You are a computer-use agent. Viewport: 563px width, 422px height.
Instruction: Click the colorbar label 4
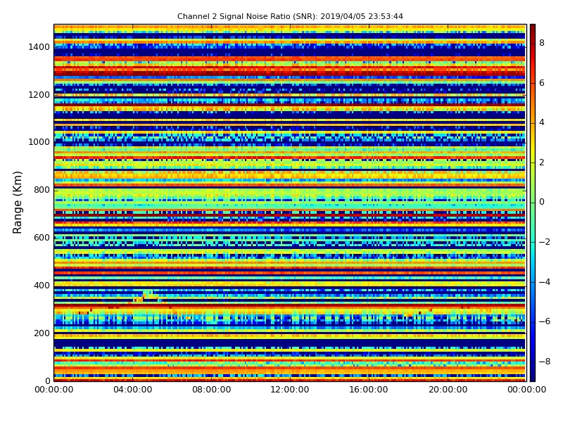click(542, 122)
